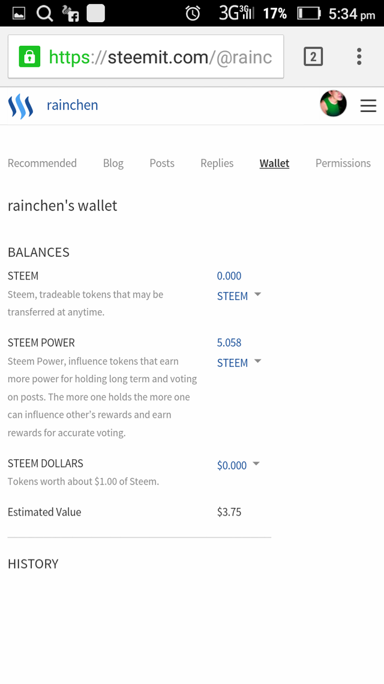The image size is (384, 684).
Task: Tap the steemit.com address bar
Action: coord(159,57)
